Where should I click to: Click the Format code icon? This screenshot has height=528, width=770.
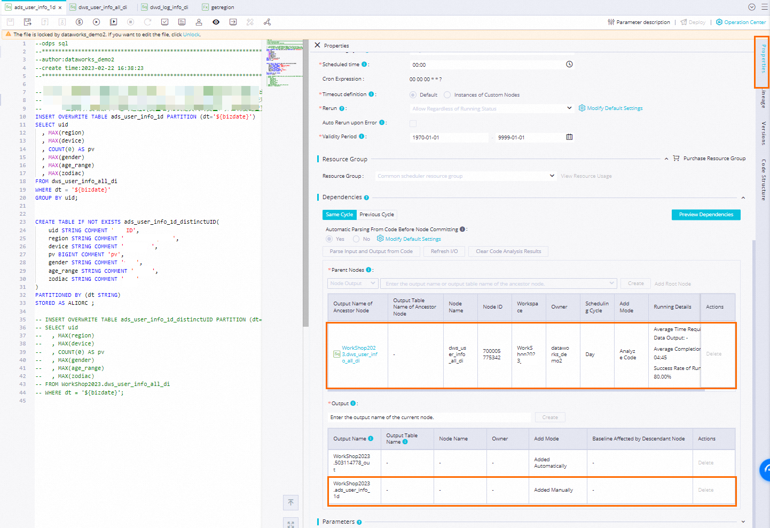click(182, 22)
